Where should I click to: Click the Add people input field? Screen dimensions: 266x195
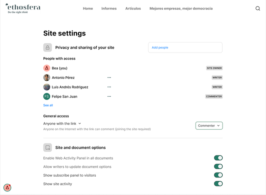pyautogui.click(x=185, y=48)
